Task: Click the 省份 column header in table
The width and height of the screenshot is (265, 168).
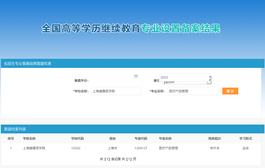Action: coord(112,139)
